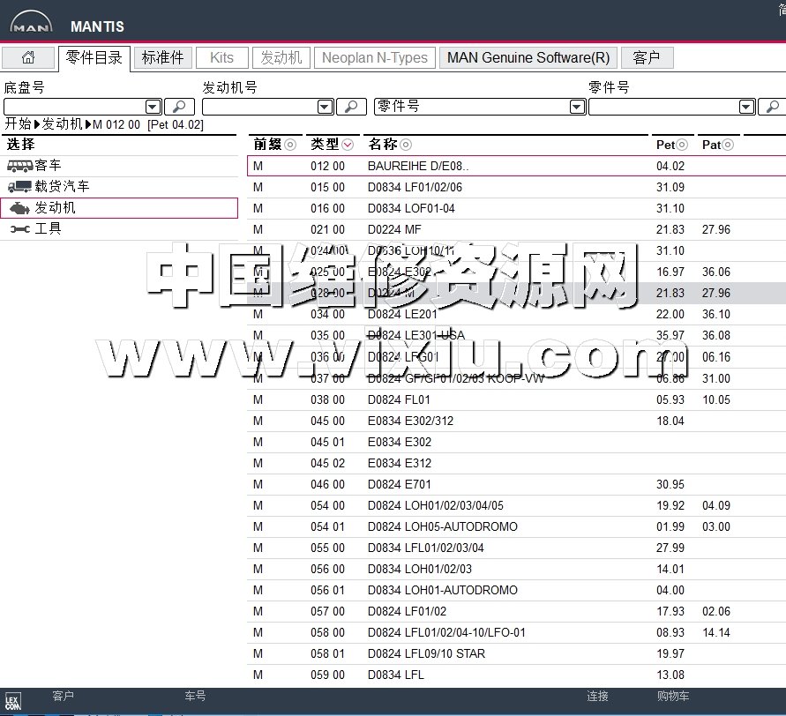Select the truck icon for 载货汽车
The image size is (786, 716).
[20, 187]
